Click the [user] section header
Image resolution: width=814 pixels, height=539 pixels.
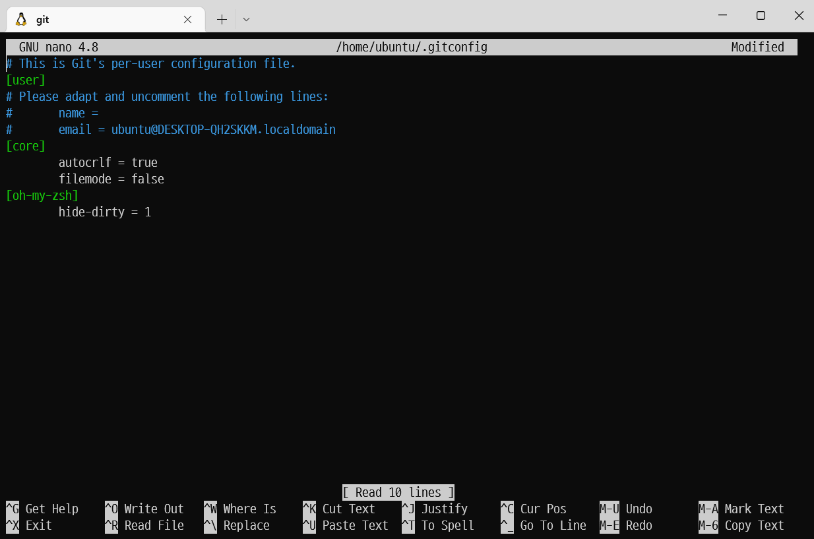tap(26, 80)
